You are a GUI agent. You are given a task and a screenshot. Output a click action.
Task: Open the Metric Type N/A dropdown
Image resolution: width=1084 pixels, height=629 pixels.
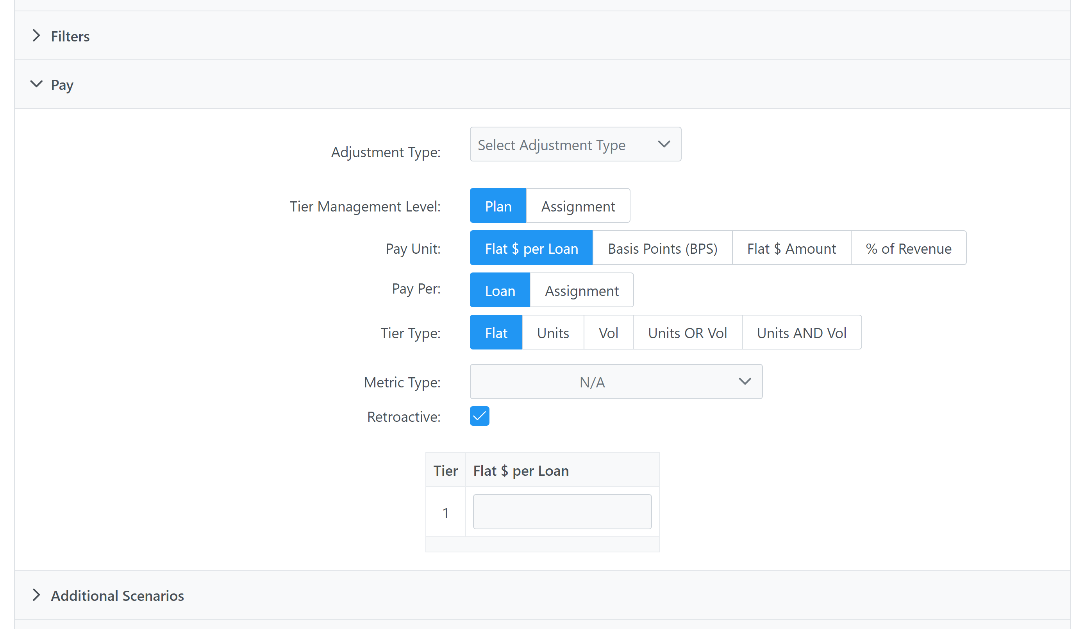click(616, 382)
